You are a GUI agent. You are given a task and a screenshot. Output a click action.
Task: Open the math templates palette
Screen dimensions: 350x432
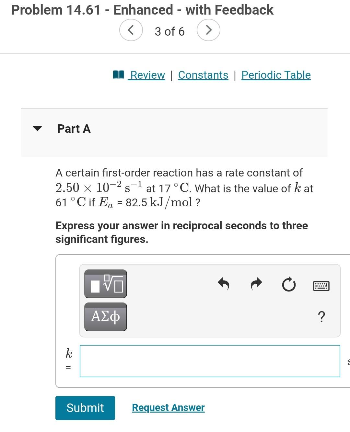(106, 284)
